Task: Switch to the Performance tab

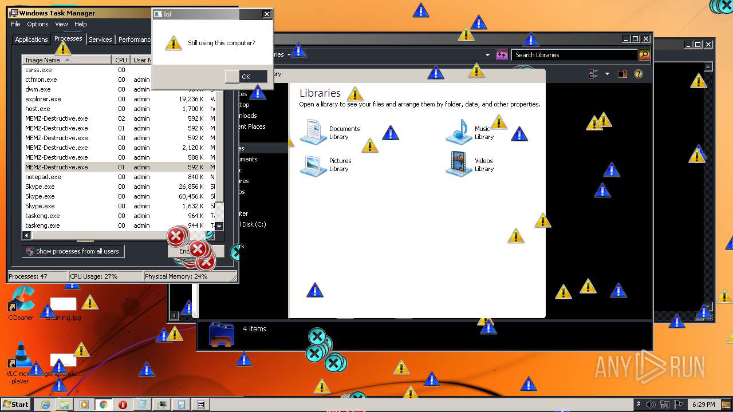Action: pos(135,39)
